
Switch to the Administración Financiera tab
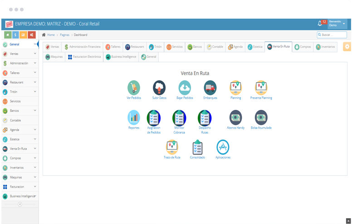[83, 47]
